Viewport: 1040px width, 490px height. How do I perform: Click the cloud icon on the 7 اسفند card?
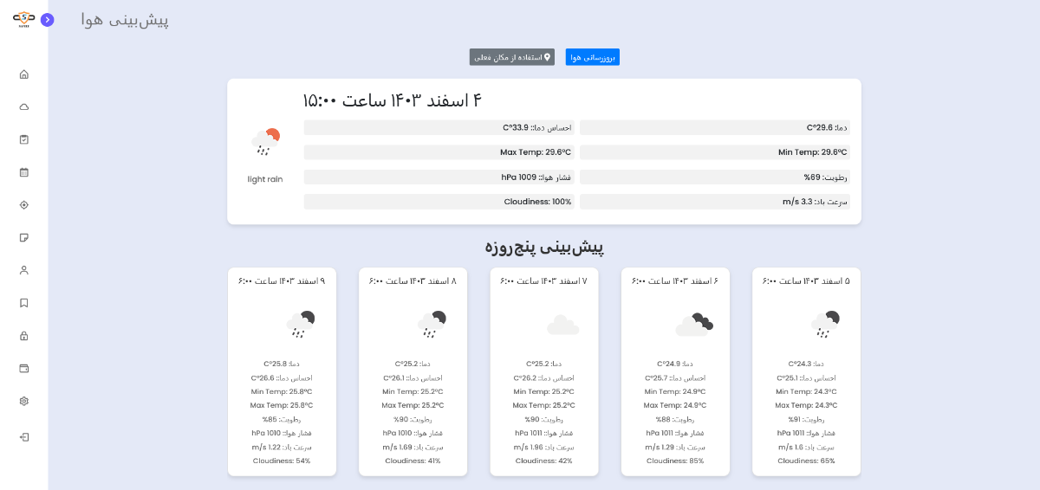562,325
